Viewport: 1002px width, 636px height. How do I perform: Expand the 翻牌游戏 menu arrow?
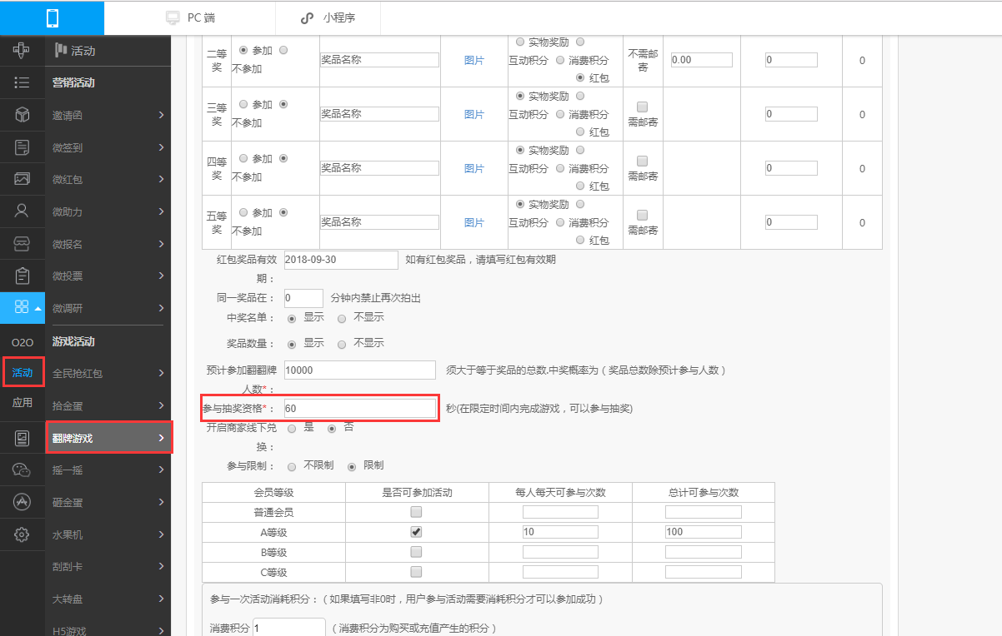pos(161,438)
